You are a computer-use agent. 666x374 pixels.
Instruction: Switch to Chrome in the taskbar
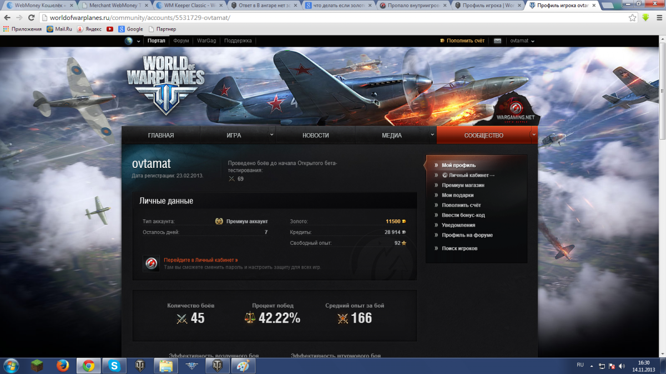point(89,366)
